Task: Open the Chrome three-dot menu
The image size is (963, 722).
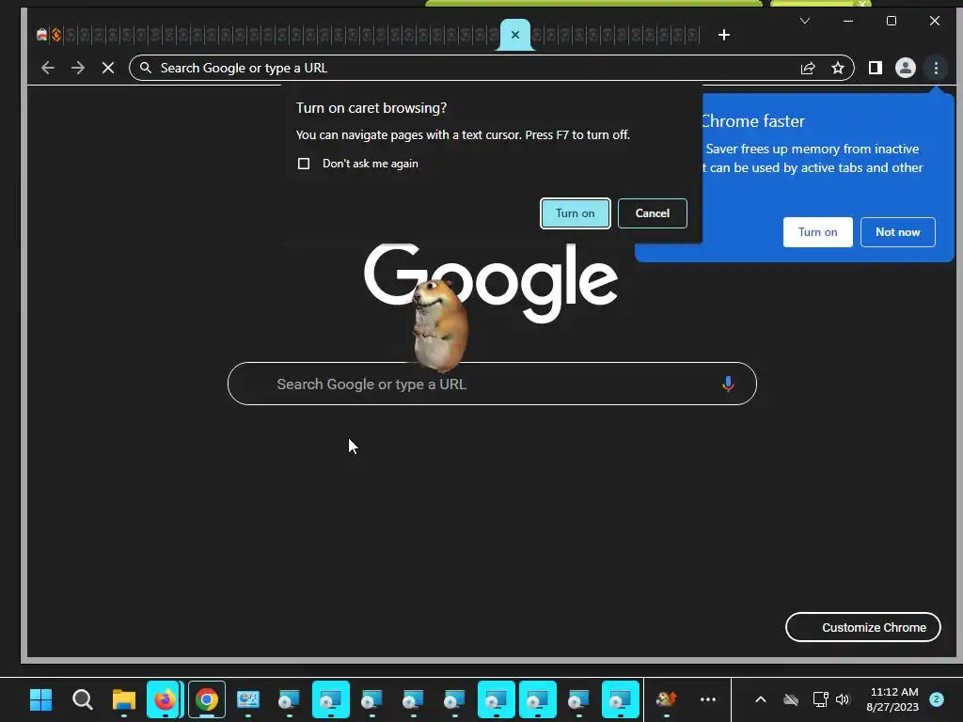Action: coord(936,68)
